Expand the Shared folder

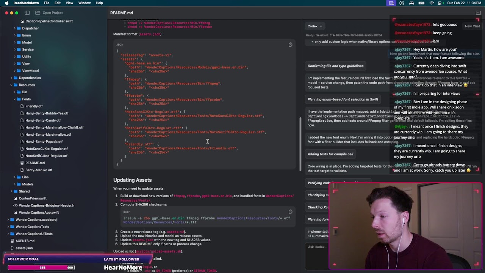pyautogui.click(x=11, y=191)
